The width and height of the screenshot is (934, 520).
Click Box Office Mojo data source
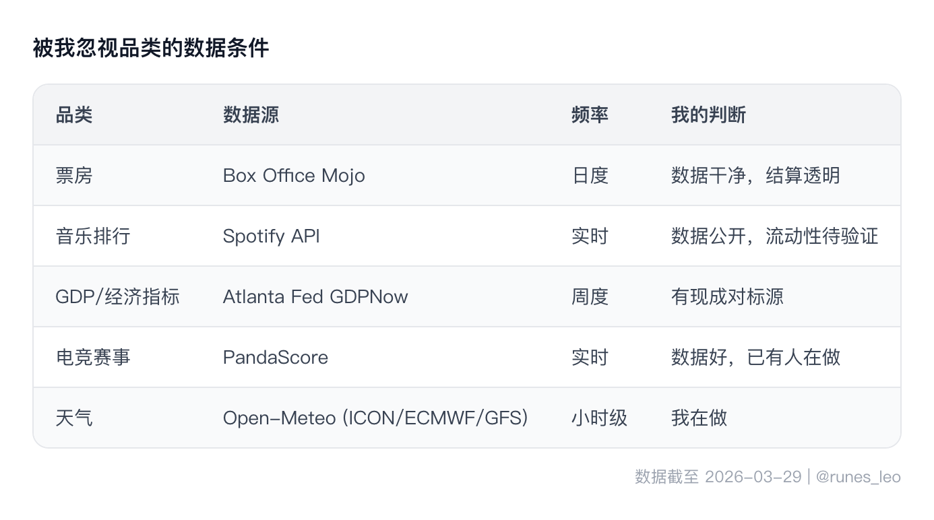pyautogui.click(x=294, y=176)
